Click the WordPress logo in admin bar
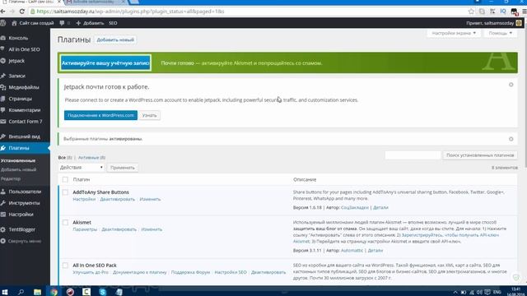The height and width of the screenshot is (296, 527). (3, 23)
